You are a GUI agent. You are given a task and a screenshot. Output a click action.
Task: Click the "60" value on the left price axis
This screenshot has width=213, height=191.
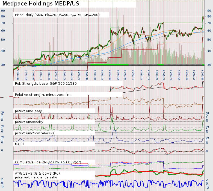click(3, 31)
